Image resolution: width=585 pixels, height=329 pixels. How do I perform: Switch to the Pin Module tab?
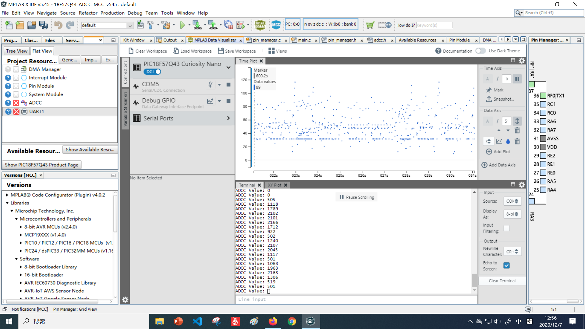[x=459, y=40]
